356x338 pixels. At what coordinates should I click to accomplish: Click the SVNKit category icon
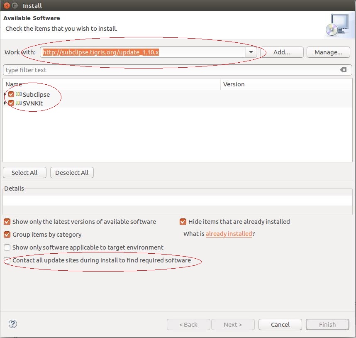(x=19, y=103)
